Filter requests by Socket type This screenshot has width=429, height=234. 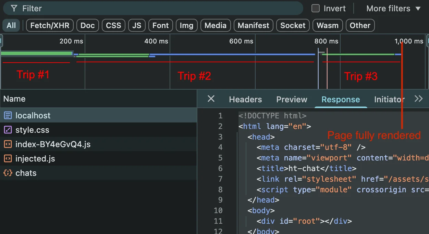pyautogui.click(x=293, y=25)
